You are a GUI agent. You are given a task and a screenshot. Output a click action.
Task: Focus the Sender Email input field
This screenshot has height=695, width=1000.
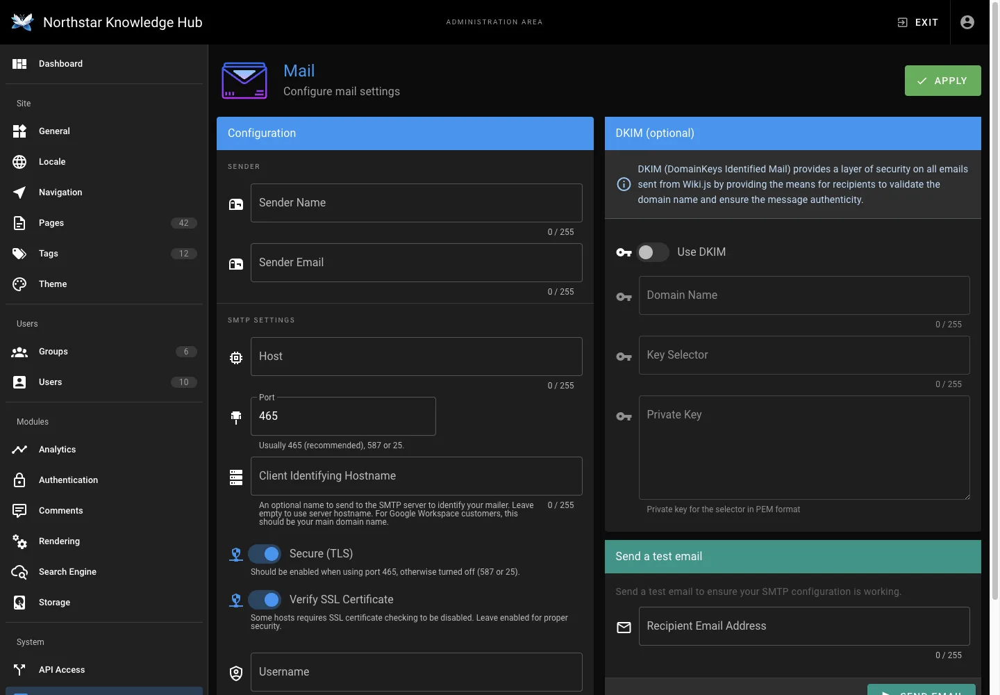[416, 263]
